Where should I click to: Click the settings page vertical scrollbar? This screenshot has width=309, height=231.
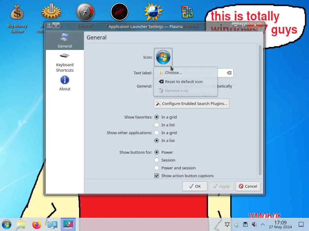coord(260,110)
